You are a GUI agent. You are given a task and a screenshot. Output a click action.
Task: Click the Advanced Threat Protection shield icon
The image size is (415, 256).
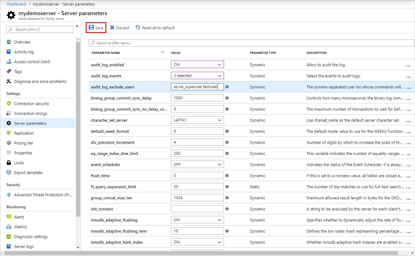click(9, 195)
